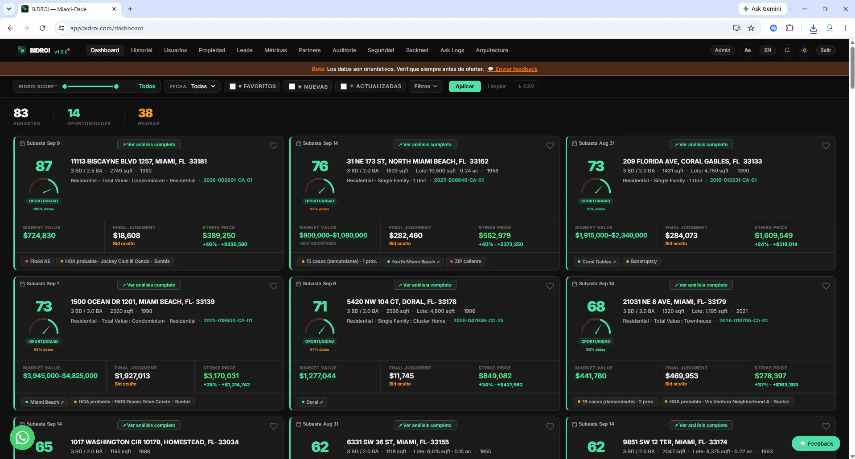Bookmark this page with the star icon
The height and width of the screenshot is (459, 855).
(751, 28)
